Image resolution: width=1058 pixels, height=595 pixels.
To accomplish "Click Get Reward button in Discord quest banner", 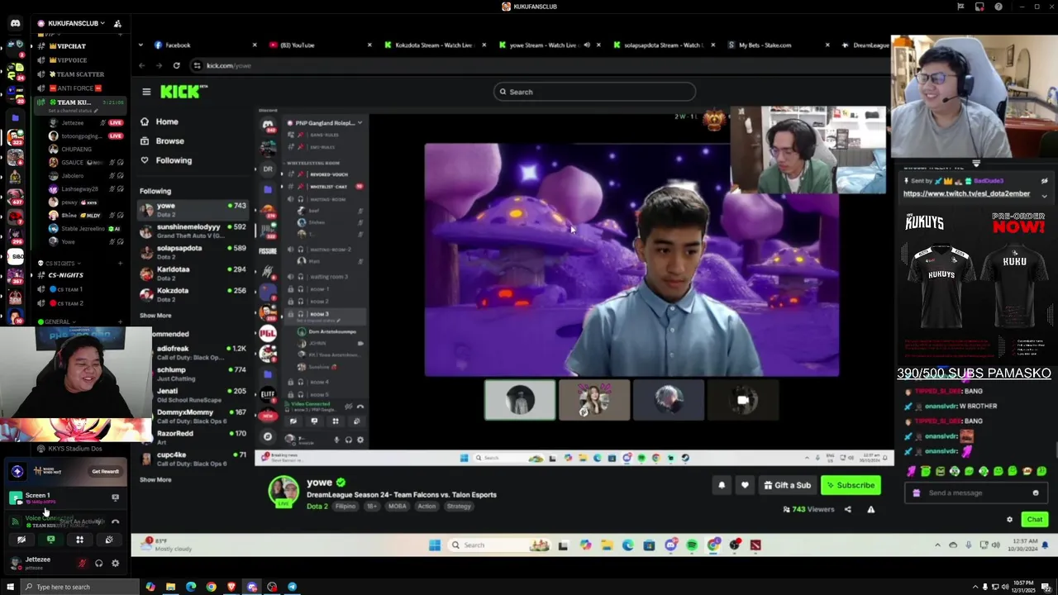I will click(x=105, y=471).
